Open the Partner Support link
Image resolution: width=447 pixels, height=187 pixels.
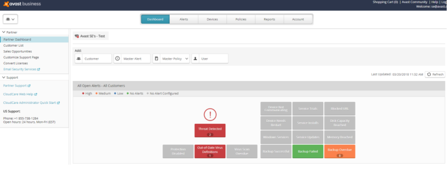click(x=15, y=86)
